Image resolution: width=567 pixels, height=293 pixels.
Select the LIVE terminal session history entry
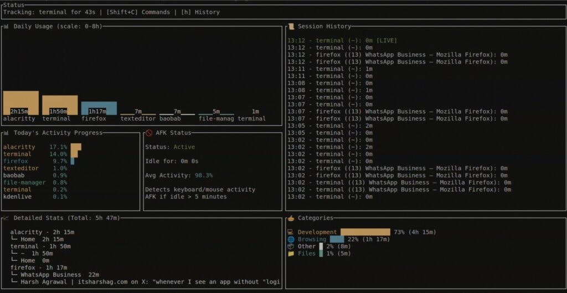pos(342,40)
